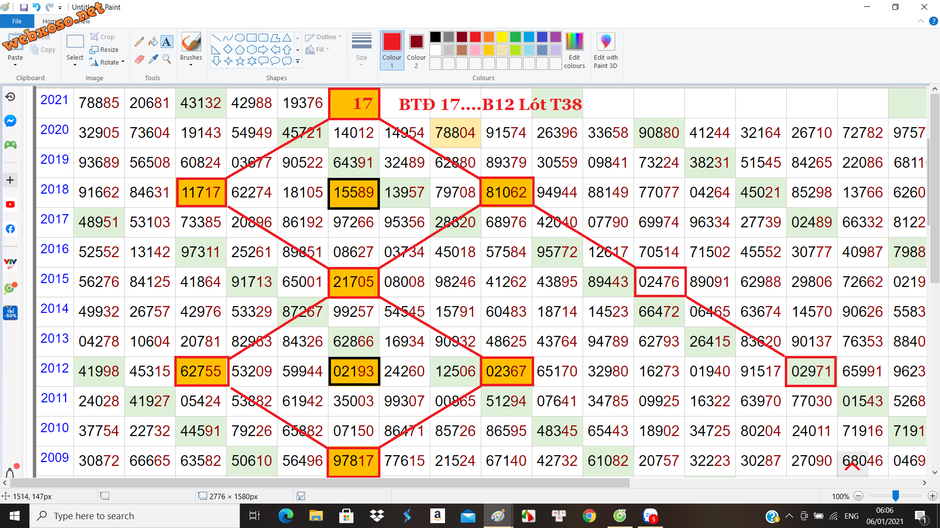Image resolution: width=940 pixels, height=528 pixels.
Task: Click the Resize button
Action: tap(104, 49)
